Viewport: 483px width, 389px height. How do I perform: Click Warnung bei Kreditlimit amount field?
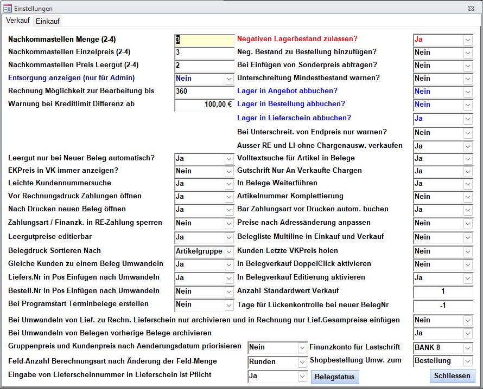[204, 105]
